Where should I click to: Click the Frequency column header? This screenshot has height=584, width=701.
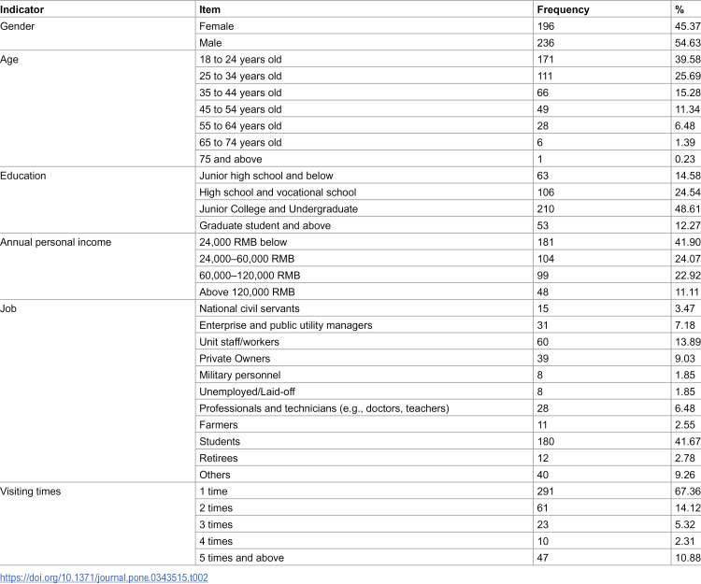(563, 9)
